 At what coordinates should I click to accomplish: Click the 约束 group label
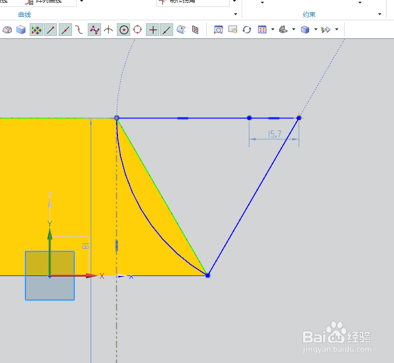click(x=309, y=14)
